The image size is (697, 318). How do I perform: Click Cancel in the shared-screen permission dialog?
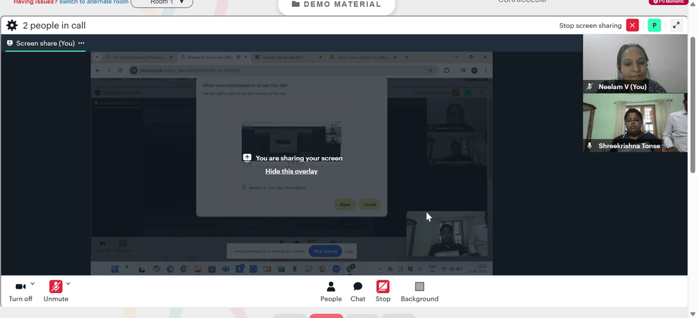[x=369, y=205]
